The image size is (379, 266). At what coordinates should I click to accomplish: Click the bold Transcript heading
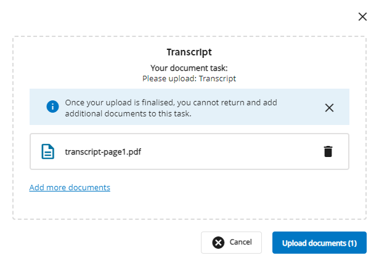189,53
